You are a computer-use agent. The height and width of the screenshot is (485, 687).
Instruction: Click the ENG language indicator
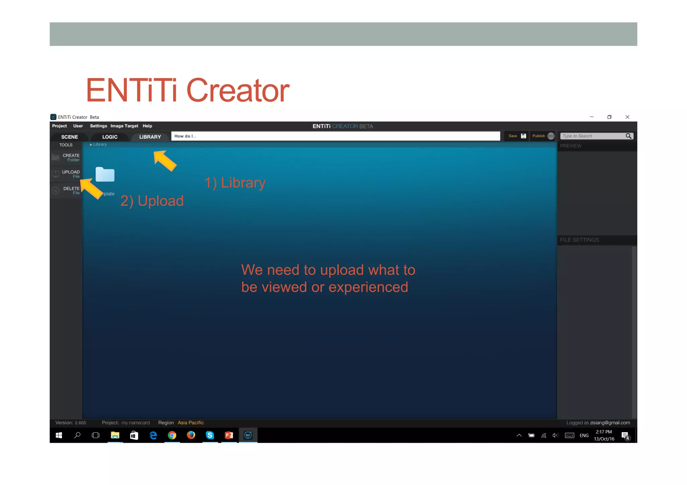pos(584,435)
